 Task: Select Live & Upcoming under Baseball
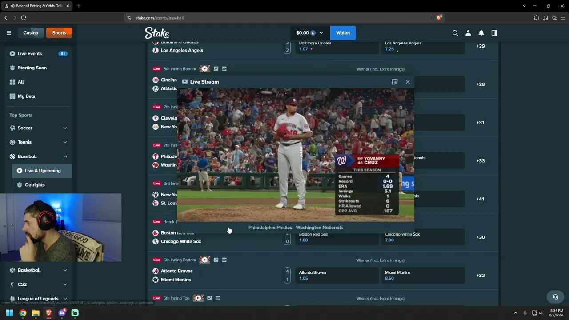coord(42,171)
